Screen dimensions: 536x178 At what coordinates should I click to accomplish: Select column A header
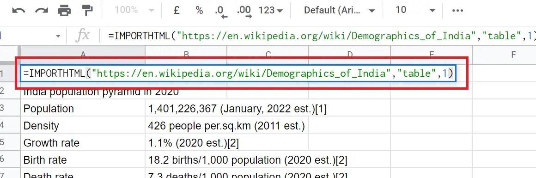pyautogui.click(x=83, y=54)
